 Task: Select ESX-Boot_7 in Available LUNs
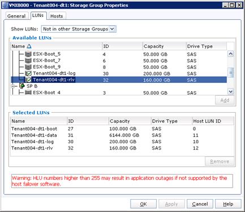pyautogui.click(x=46, y=60)
